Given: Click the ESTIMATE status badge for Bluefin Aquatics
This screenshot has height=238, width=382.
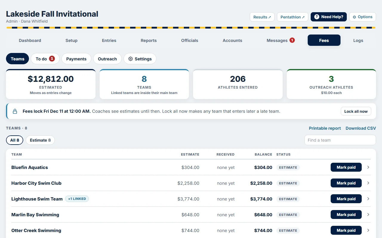Looking at the screenshot, I should coord(288,167).
